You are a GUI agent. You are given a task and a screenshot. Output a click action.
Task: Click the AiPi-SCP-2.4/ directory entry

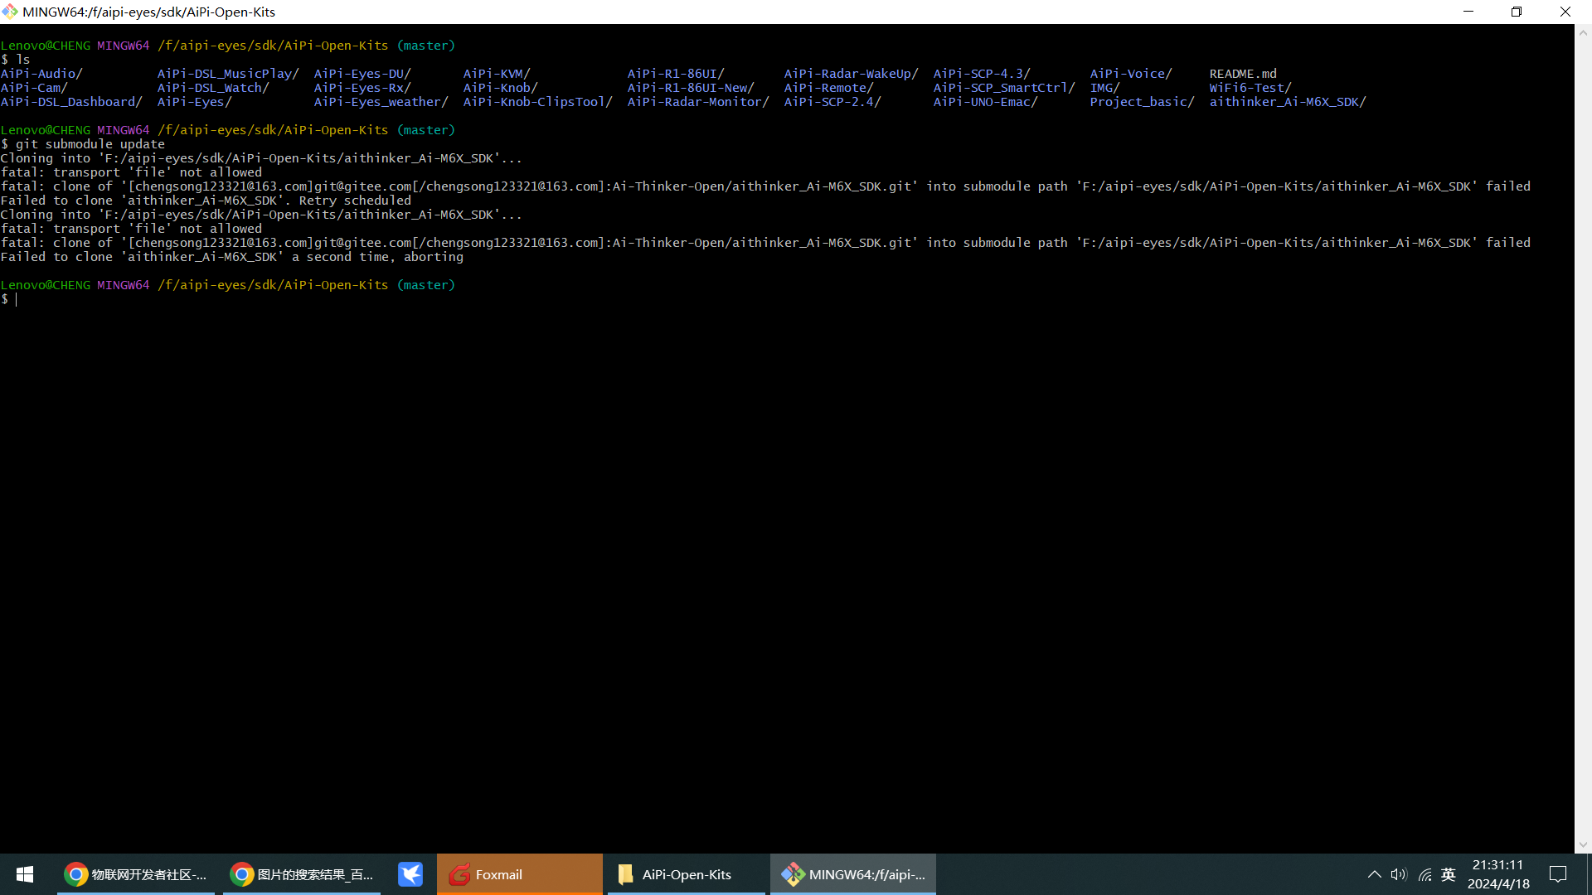832,102
